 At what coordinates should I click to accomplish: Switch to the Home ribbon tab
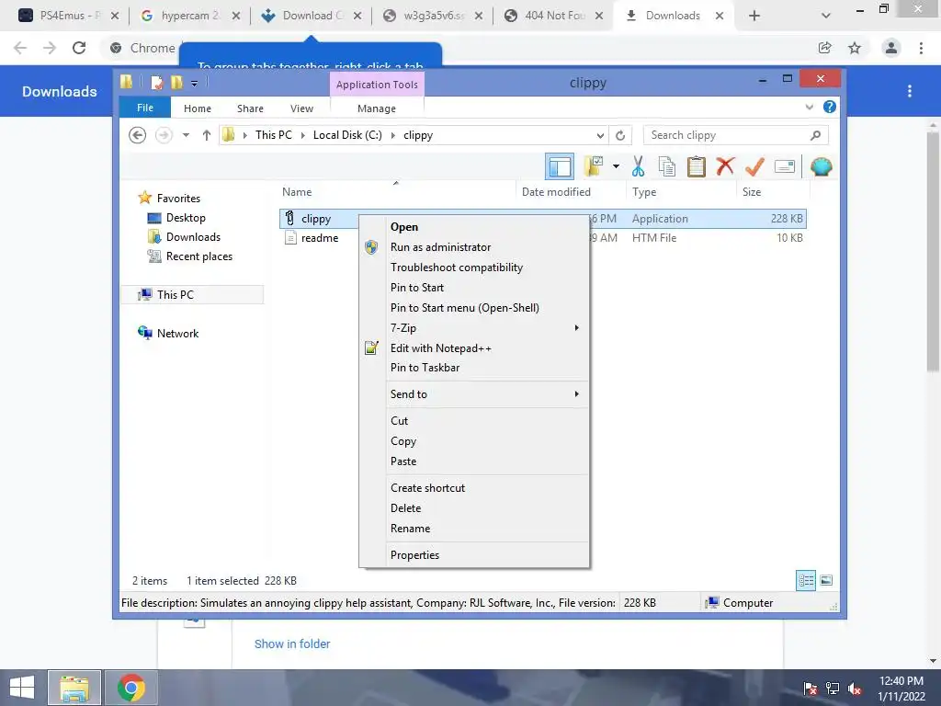click(198, 108)
